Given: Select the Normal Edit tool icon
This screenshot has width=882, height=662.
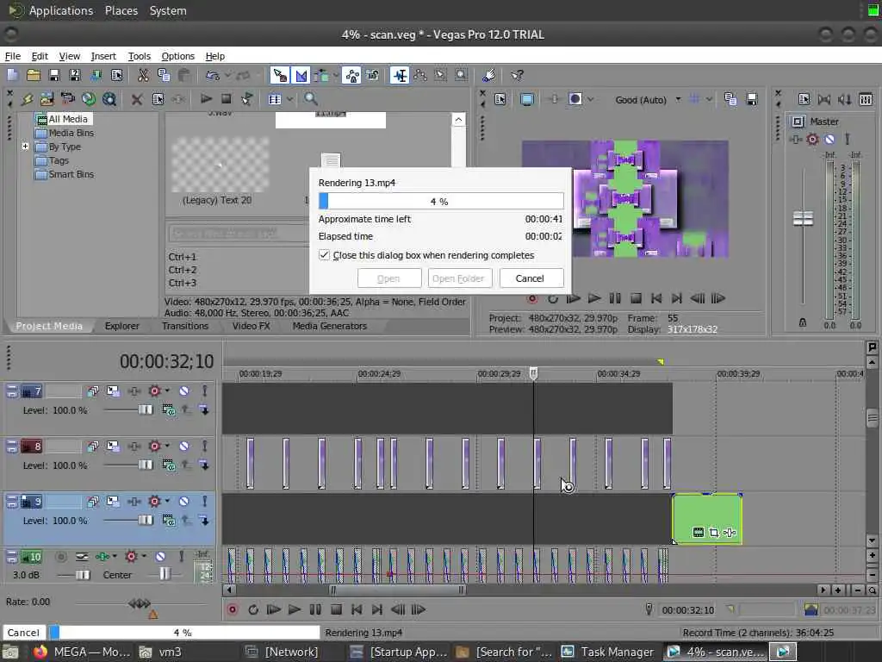Looking at the screenshot, I should pos(400,75).
